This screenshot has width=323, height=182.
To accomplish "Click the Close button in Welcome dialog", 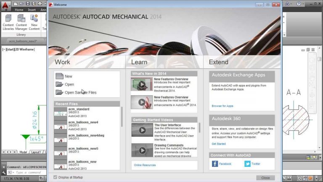I will (265, 178).
